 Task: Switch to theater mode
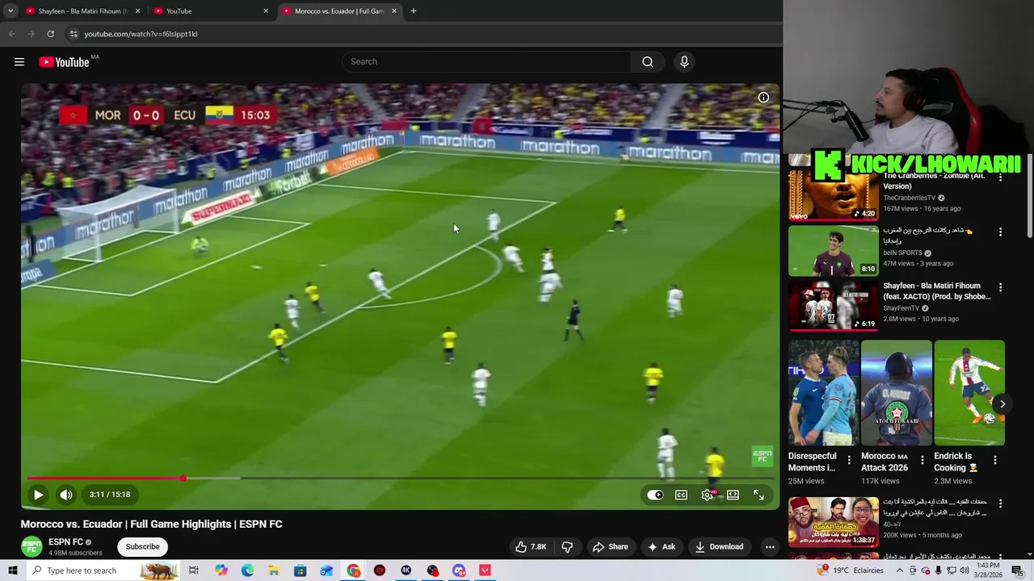pos(733,495)
